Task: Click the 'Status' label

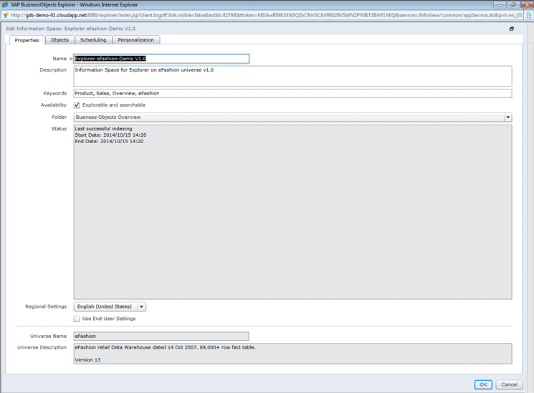Action: [x=59, y=129]
